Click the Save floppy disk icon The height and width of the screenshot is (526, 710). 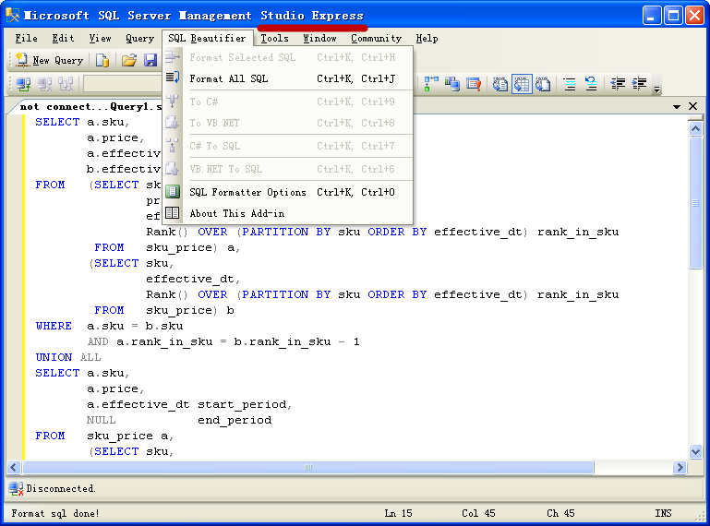tap(150, 60)
